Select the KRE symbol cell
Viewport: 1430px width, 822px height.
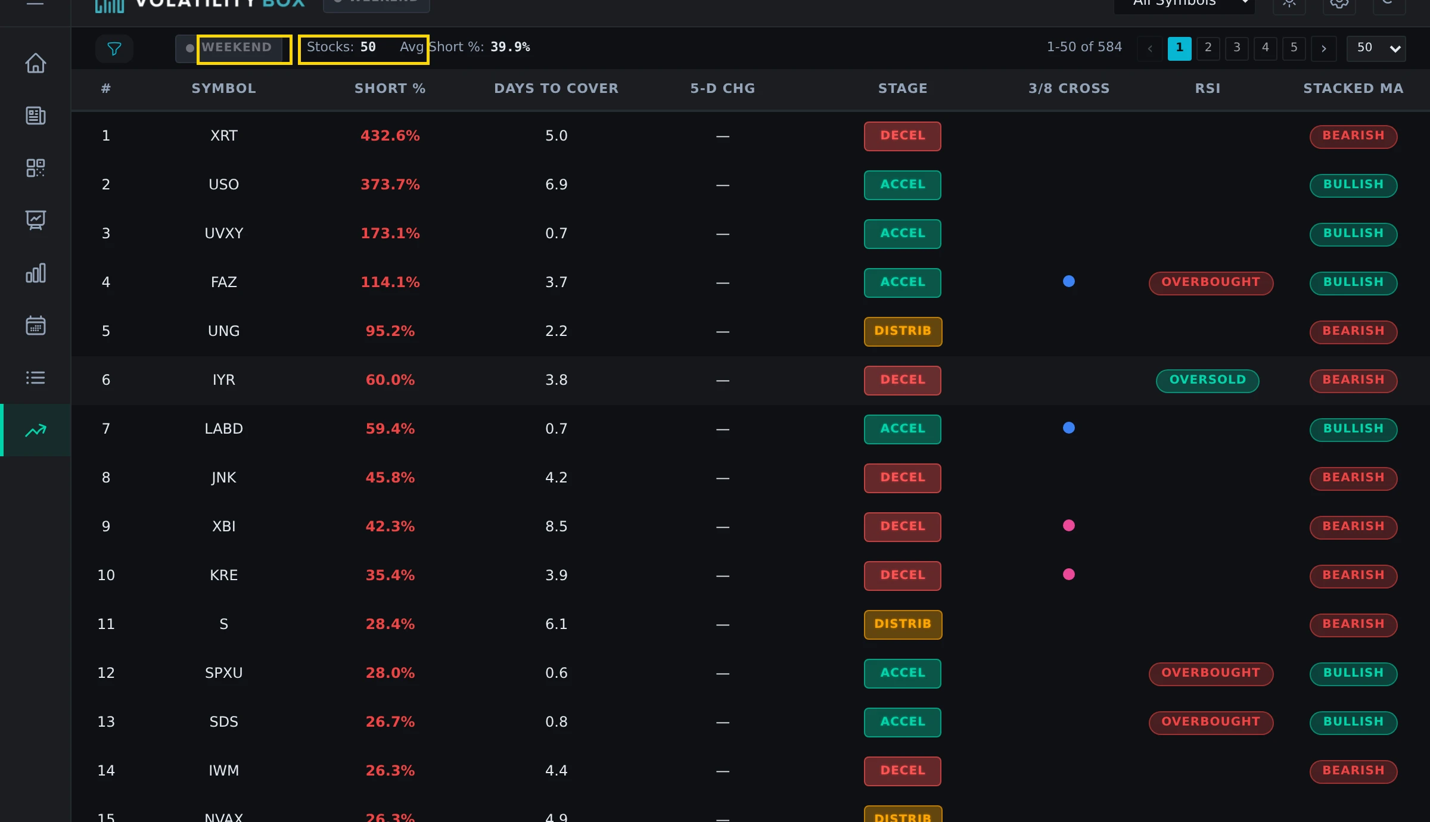[224, 575]
